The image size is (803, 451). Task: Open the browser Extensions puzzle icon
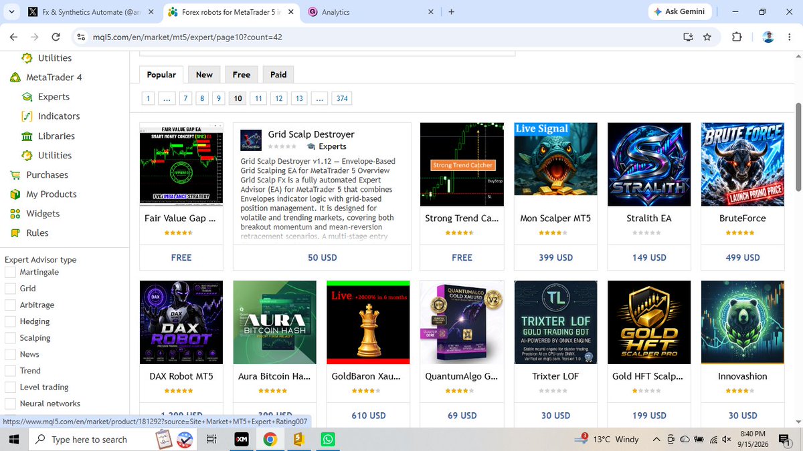[x=737, y=37]
